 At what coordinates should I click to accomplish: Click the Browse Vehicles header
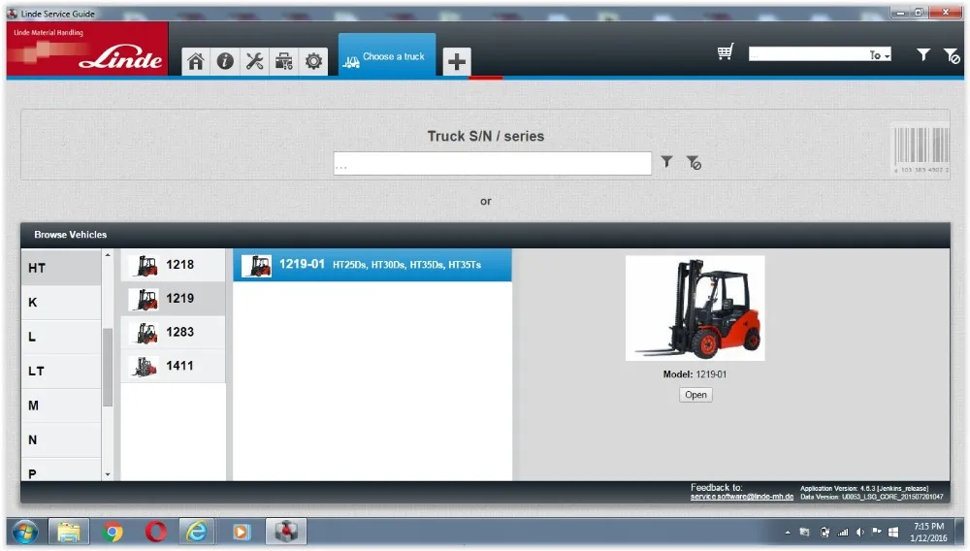point(70,235)
